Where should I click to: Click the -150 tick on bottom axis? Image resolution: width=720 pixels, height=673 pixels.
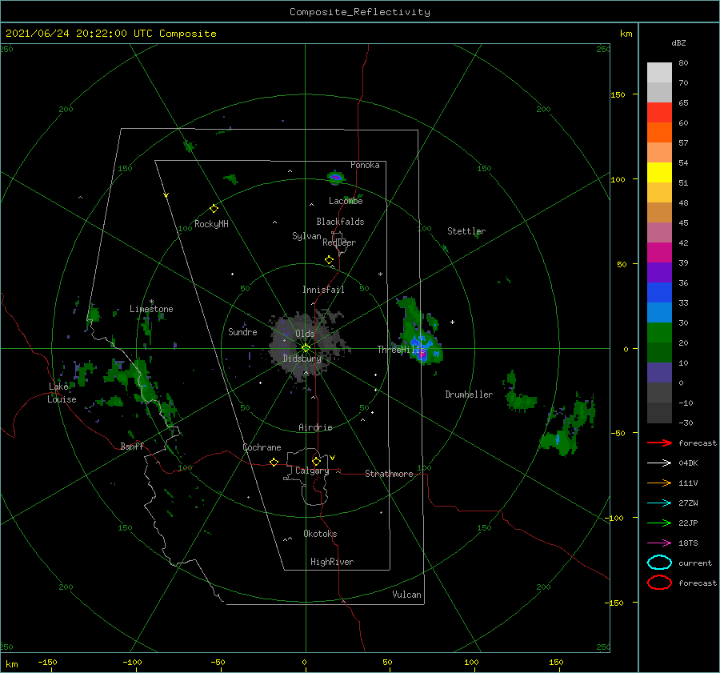(x=47, y=662)
